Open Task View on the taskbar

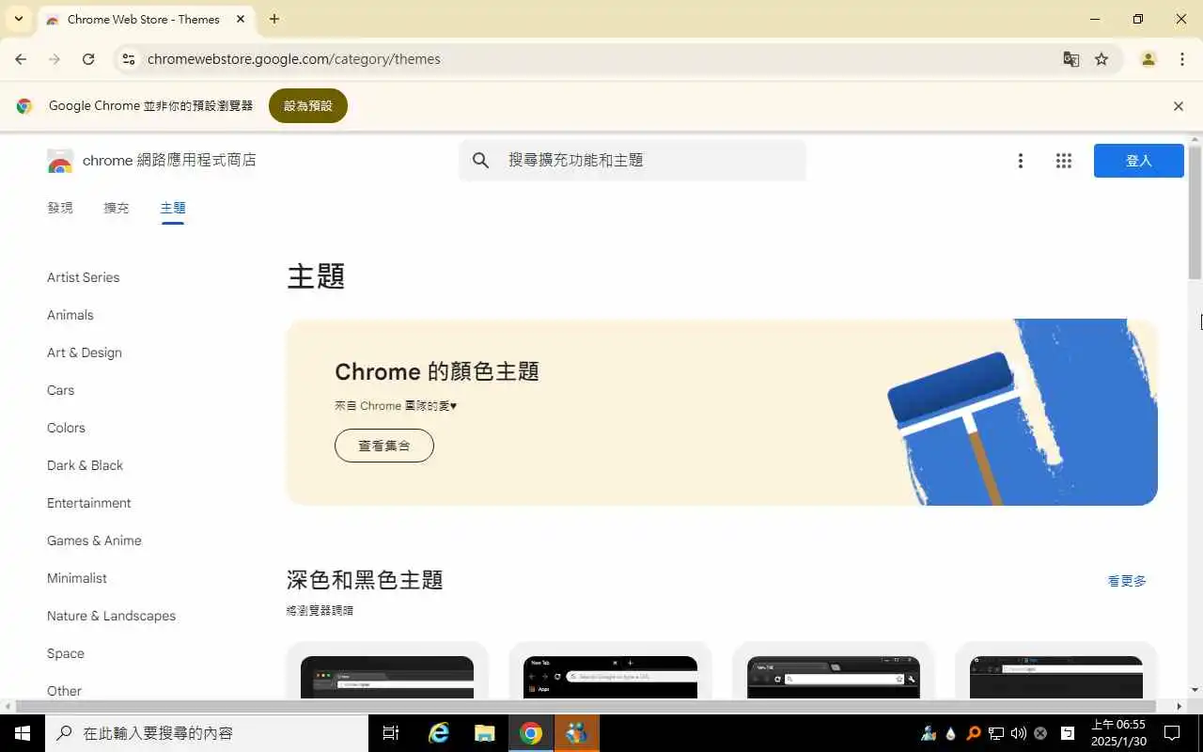391,733
